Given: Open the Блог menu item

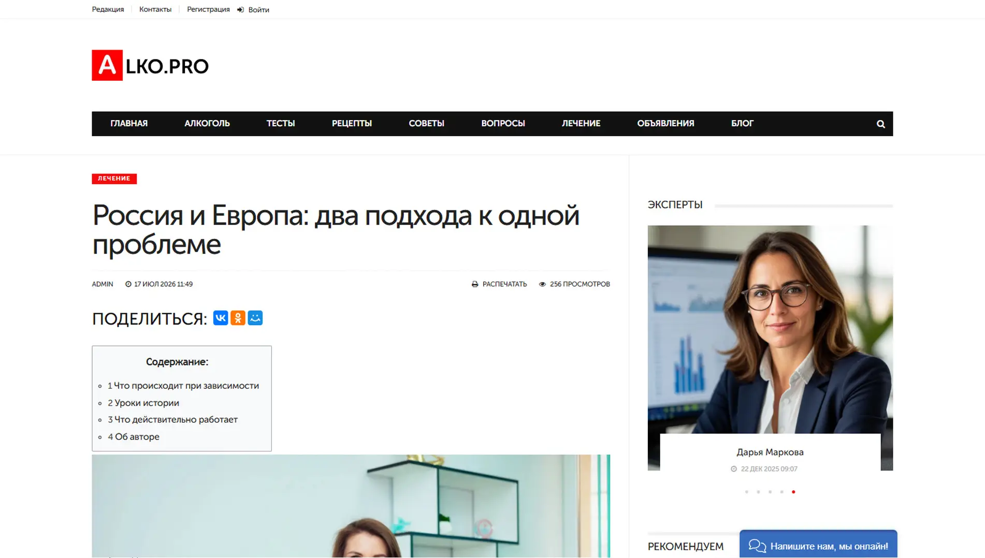Looking at the screenshot, I should click(742, 124).
